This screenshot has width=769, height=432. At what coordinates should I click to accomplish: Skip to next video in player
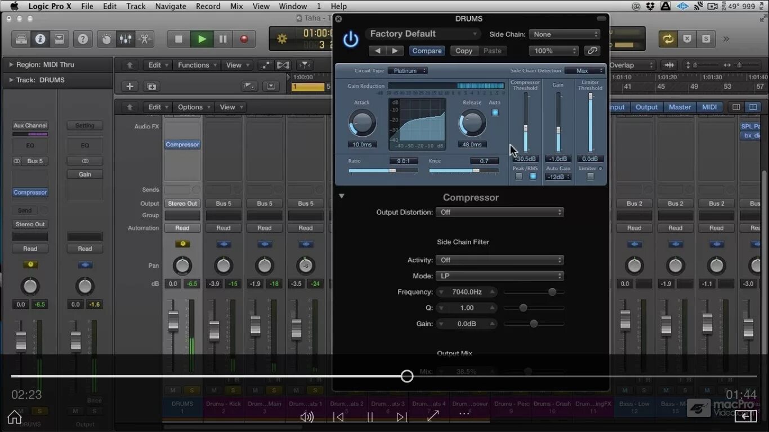point(401,417)
